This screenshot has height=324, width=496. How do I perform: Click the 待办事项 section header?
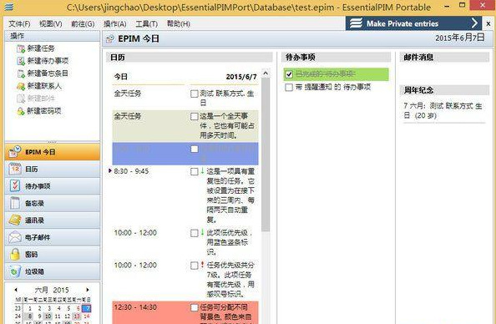tap(336, 58)
